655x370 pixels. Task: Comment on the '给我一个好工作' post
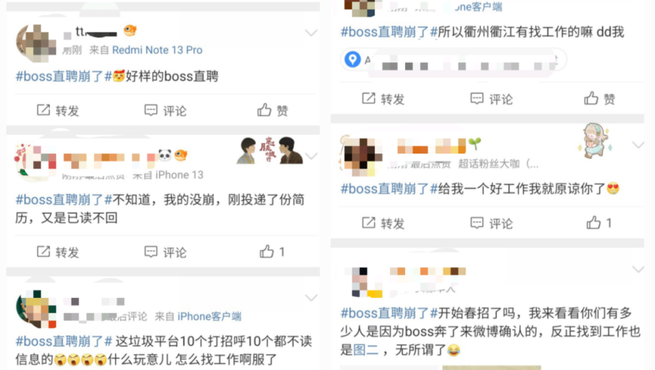coord(491,223)
